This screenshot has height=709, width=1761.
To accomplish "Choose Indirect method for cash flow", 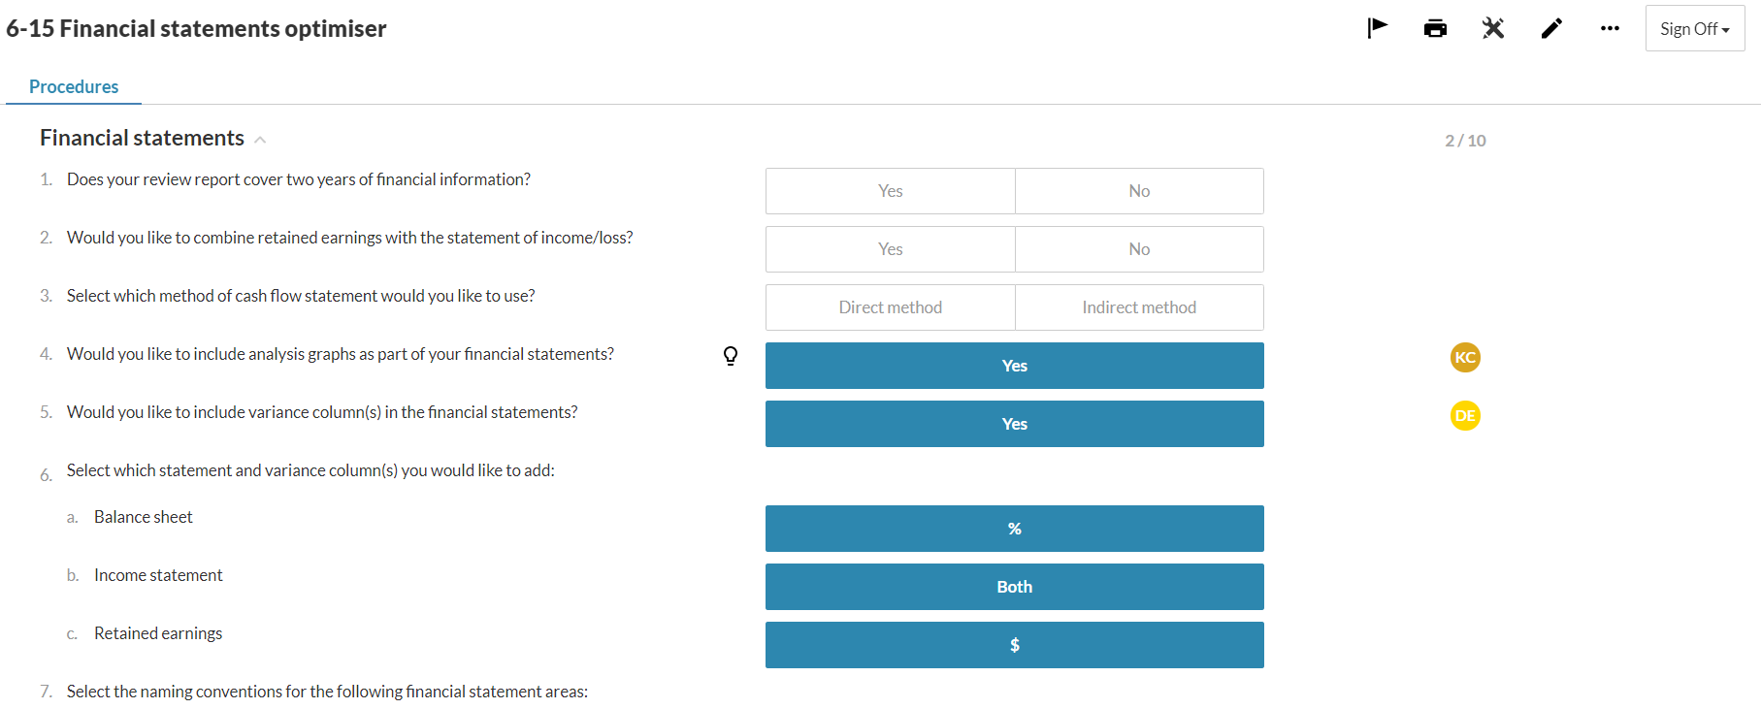I will pyautogui.click(x=1139, y=307).
